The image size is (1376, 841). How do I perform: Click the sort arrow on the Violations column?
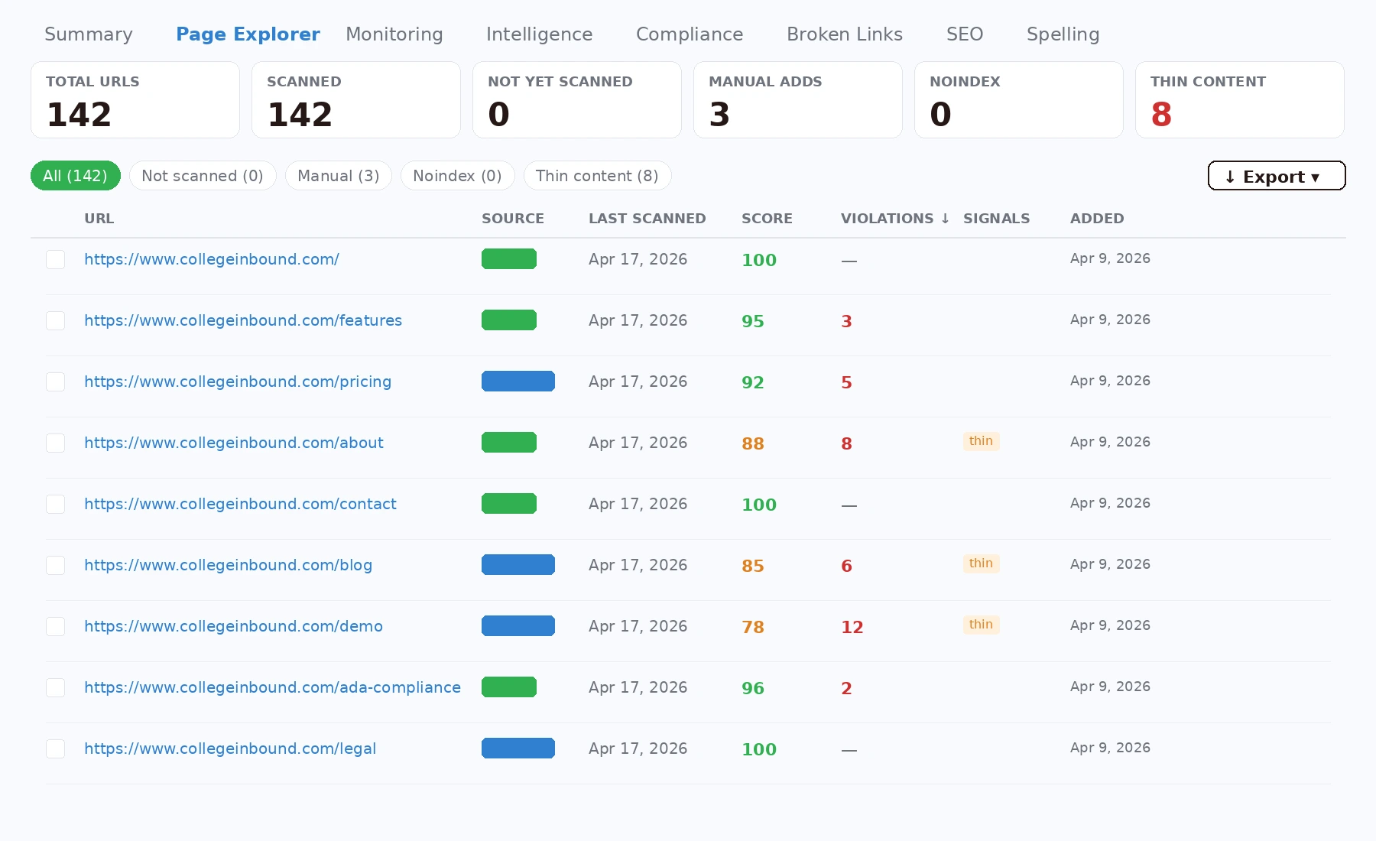(x=945, y=219)
